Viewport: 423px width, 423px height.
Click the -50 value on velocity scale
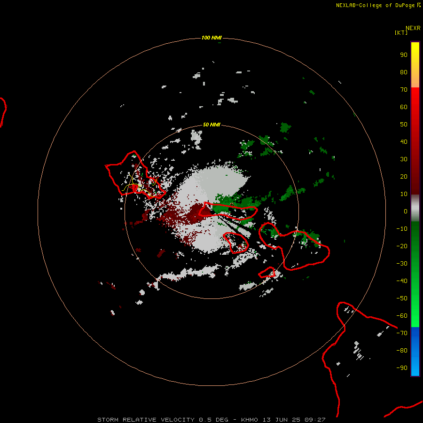[x=402, y=298]
